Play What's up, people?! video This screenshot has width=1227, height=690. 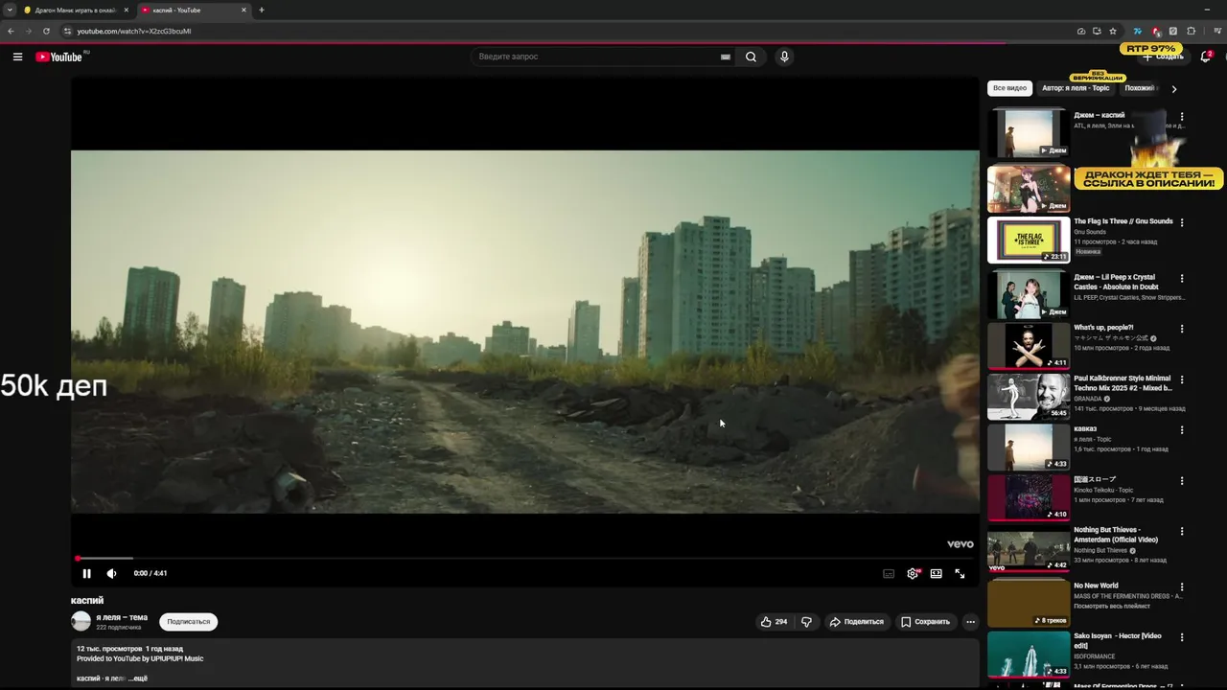click(1029, 346)
